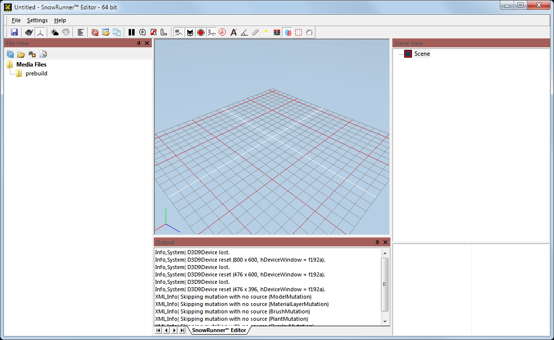This screenshot has width=554, height=340.
Task: Click the 'Skipping mutation (PlantMutation)' log line
Action: point(232,319)
